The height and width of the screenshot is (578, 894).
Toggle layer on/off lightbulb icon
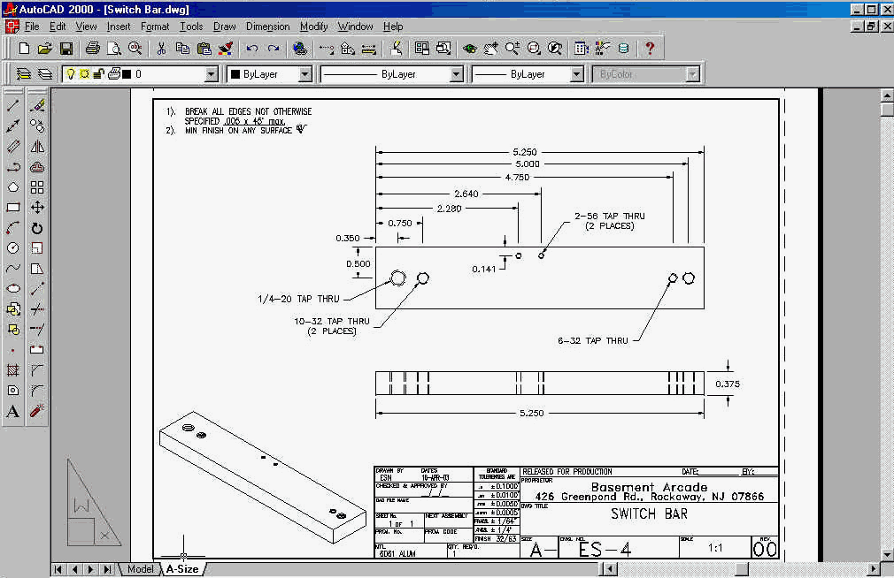tap(71, 74)
